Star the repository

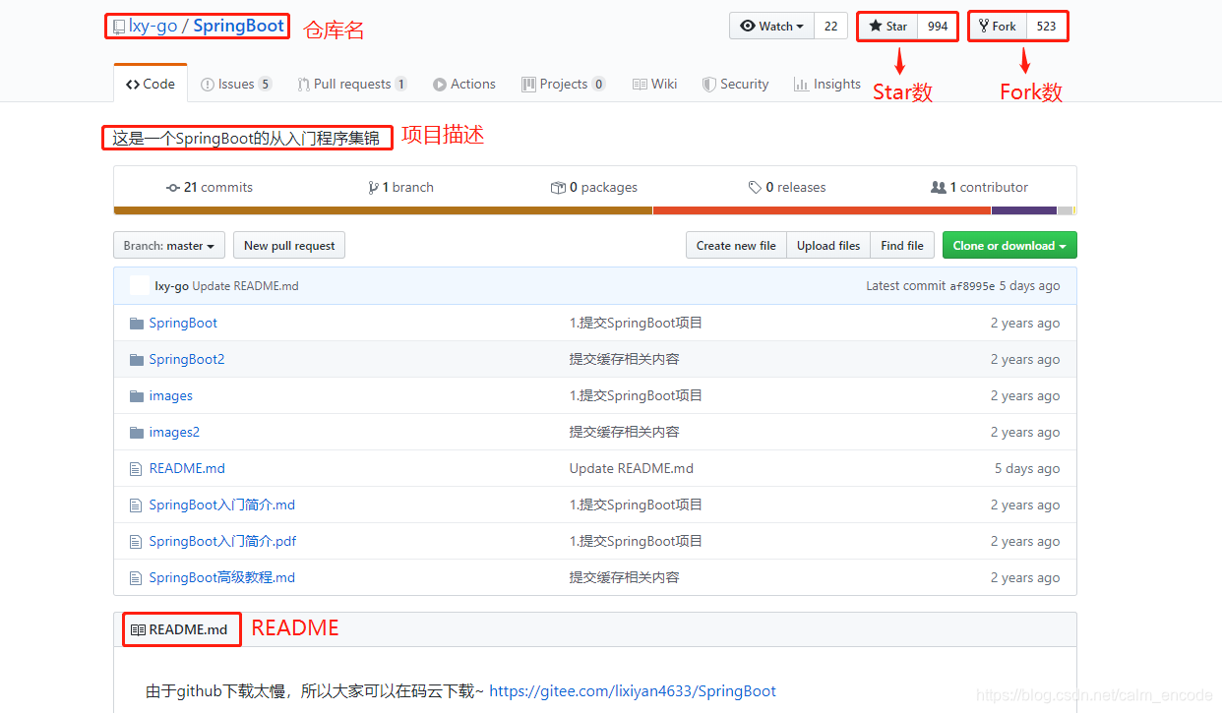tap(888, 27)
